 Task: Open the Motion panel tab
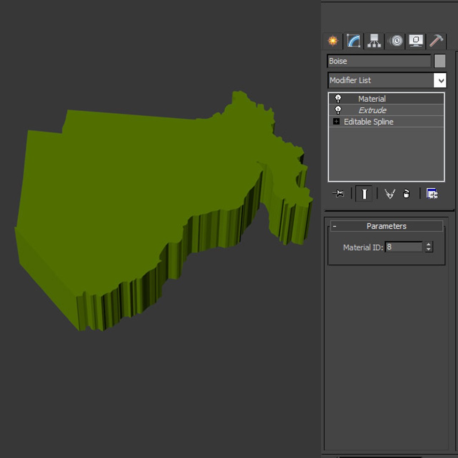(x=395, y=41)
